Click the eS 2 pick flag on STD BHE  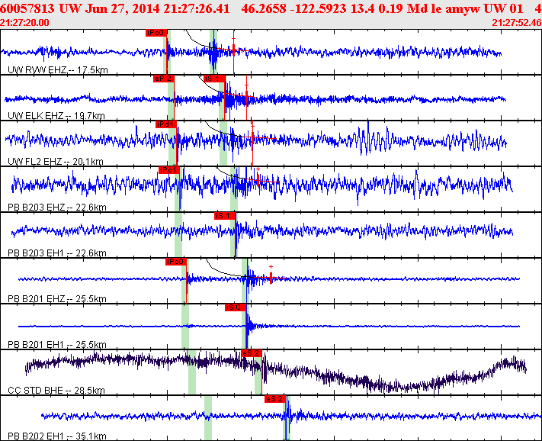coord(252,353)
